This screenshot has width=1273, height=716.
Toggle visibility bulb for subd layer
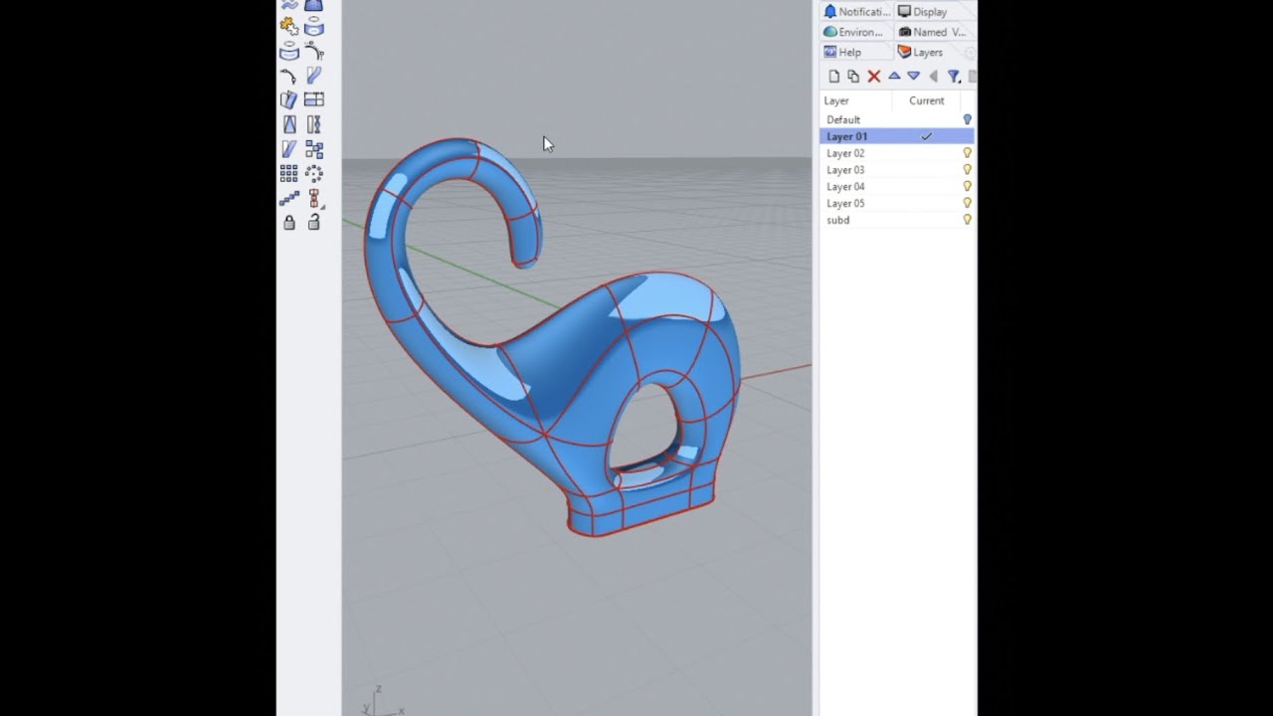click(967, 220)
